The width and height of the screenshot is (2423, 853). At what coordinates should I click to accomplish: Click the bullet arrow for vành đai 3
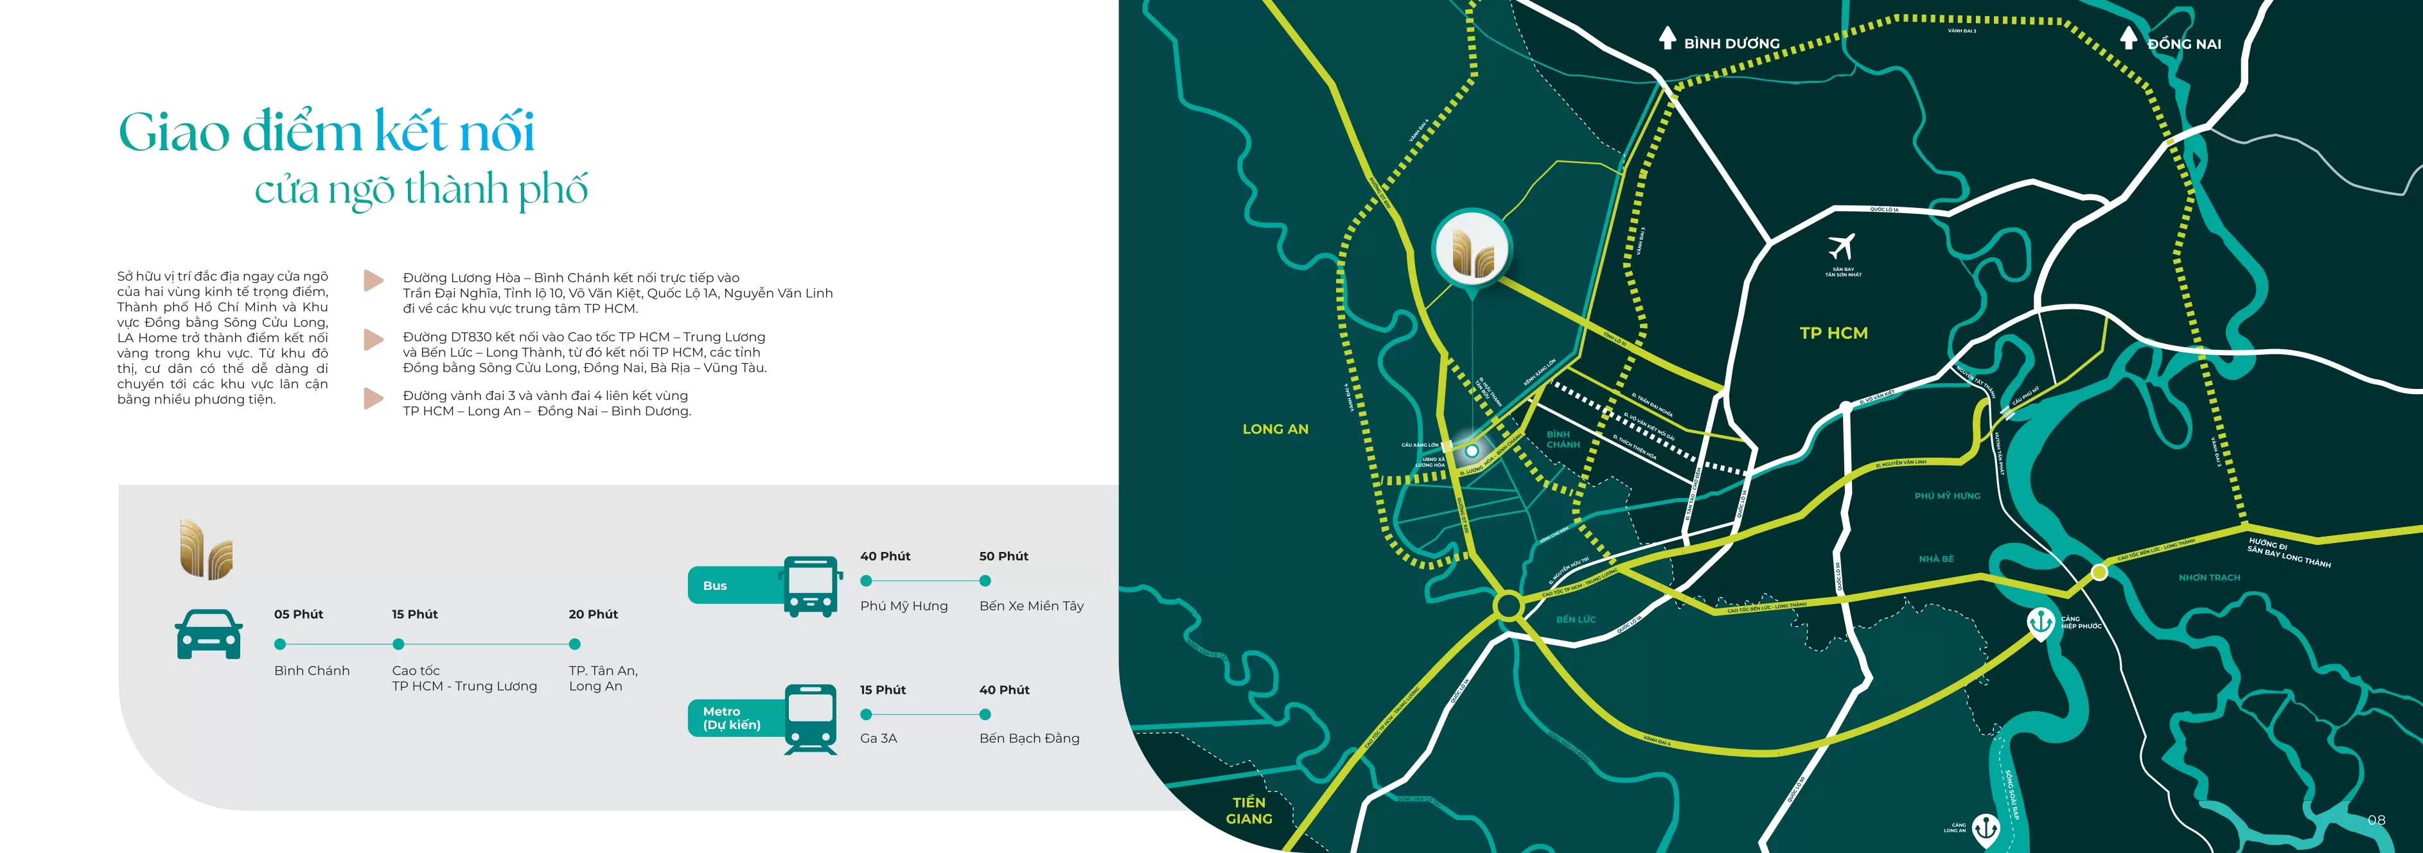pos(373,399)
